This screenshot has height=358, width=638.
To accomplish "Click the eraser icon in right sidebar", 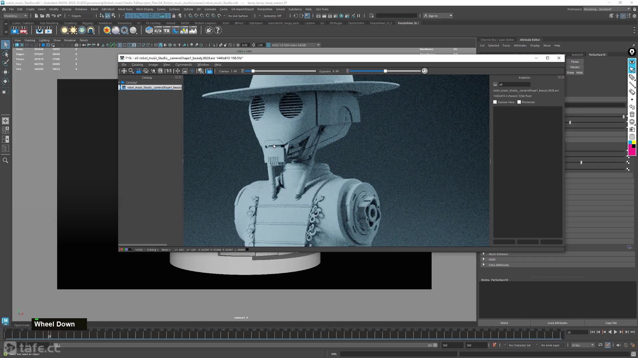I will coord(632,92).
